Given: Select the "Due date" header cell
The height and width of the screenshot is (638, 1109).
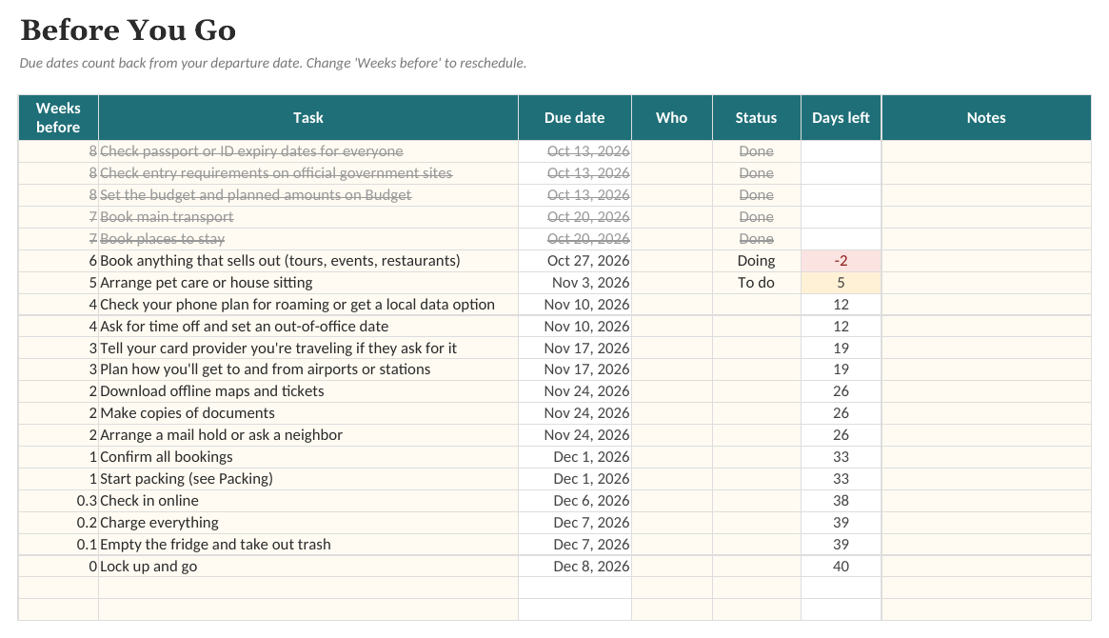Looking at the screenshot, I should pyautogui.click(x=574, y=117).
